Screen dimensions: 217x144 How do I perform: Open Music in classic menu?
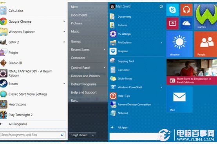tap(75, 32)
